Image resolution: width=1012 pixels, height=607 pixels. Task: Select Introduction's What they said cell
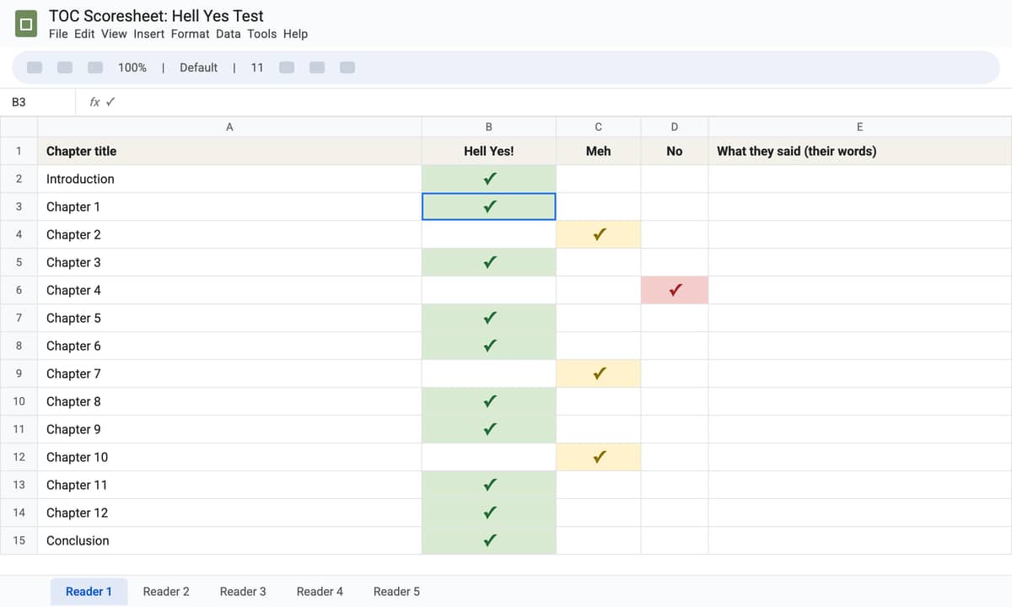pyautogui.click(x=860, y=179)
